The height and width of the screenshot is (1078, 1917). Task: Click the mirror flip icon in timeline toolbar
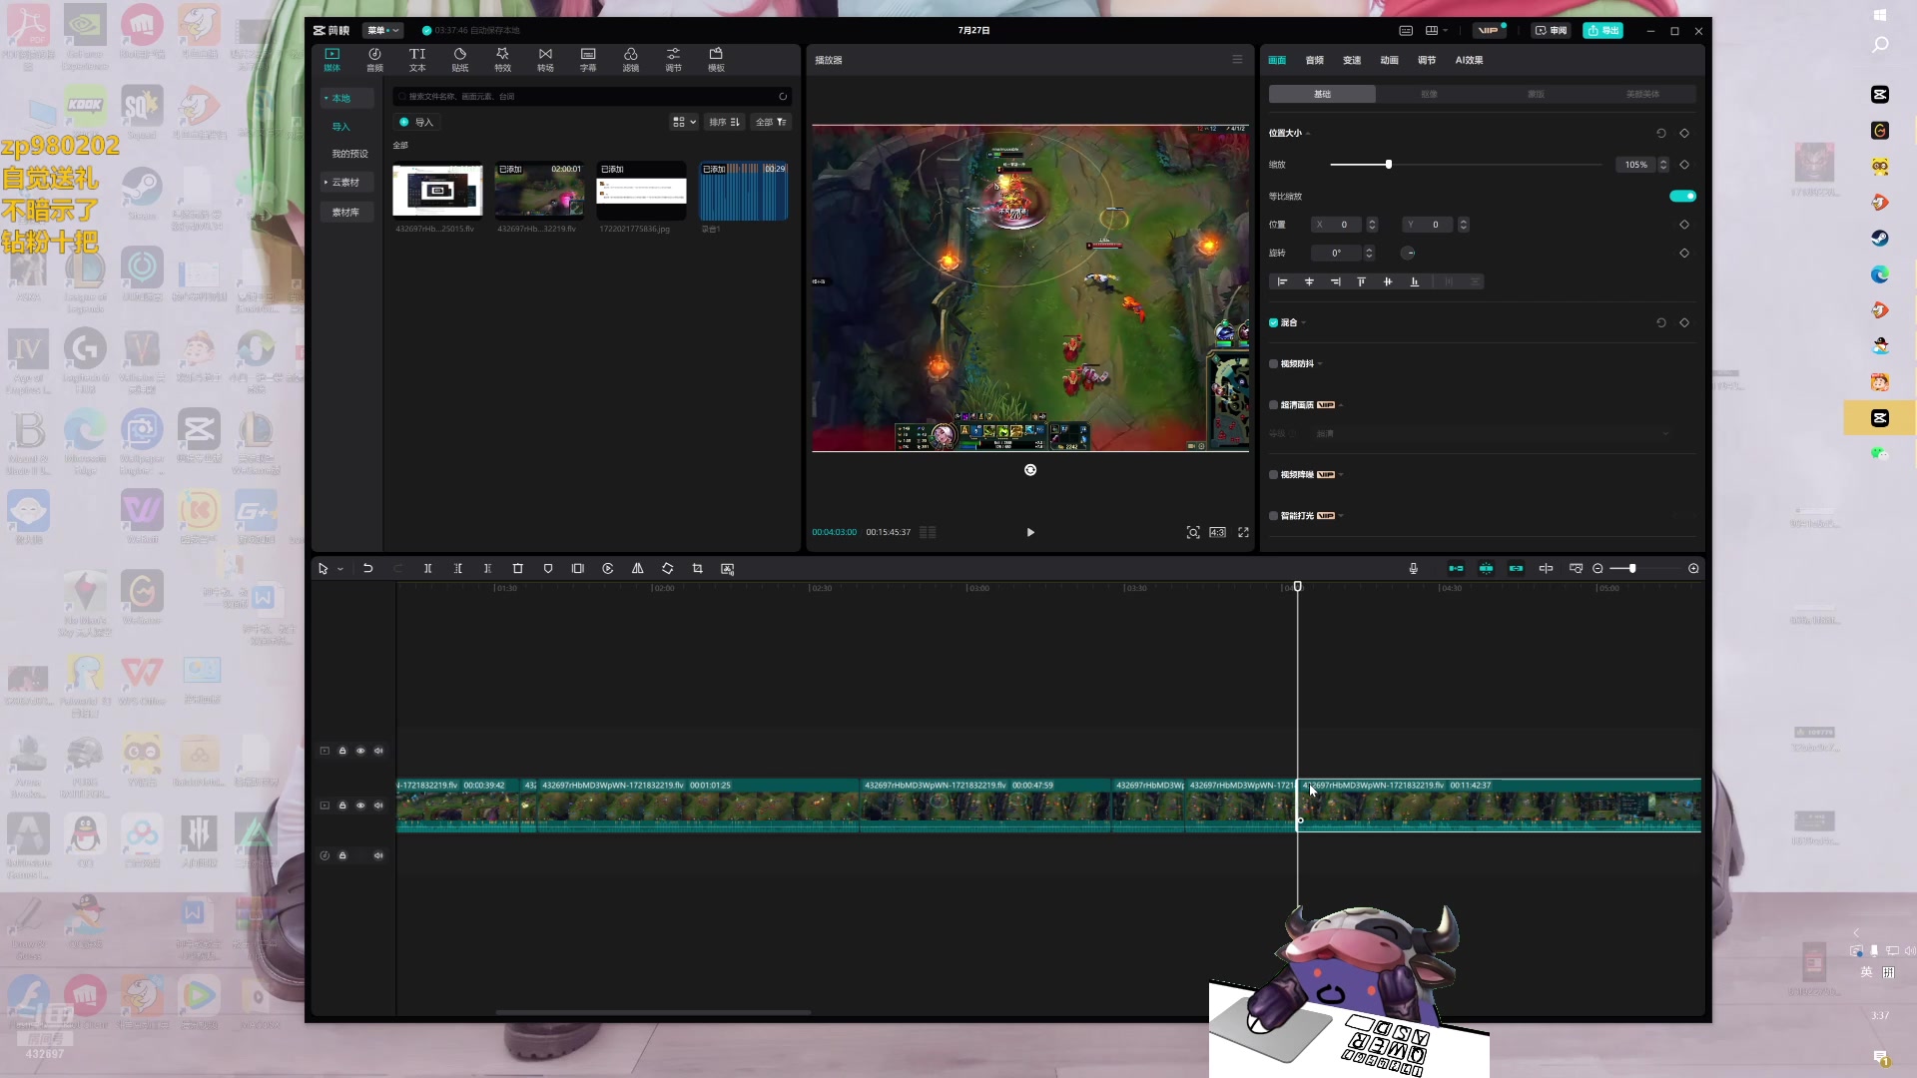click(637, 569)
